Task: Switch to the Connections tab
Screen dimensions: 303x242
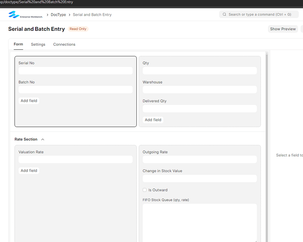Action: point(64,44)
